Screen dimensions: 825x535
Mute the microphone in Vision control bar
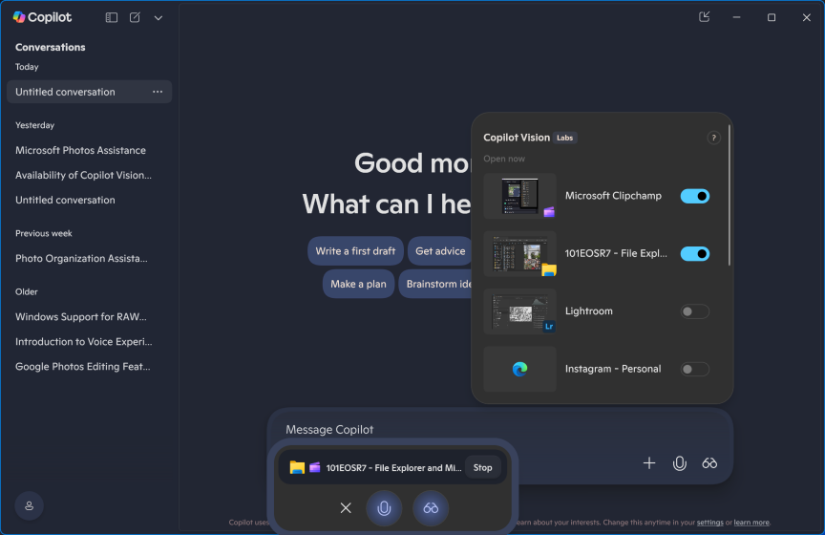(384, 507)
